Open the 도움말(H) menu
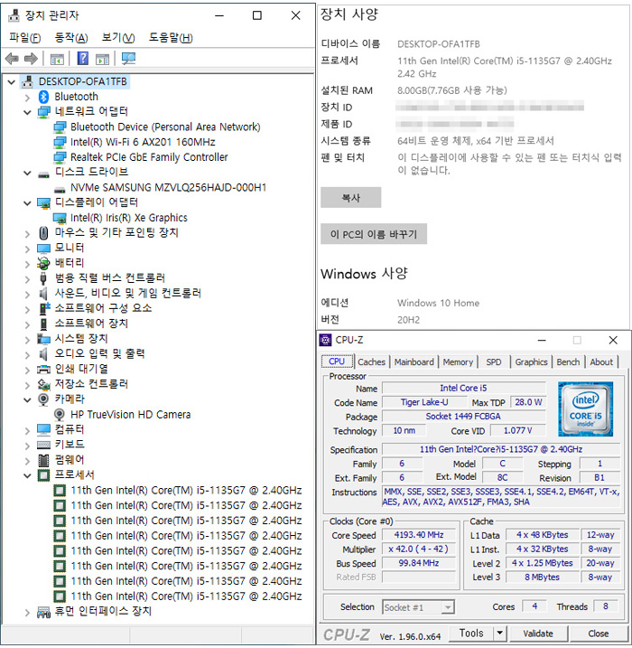 171,38
